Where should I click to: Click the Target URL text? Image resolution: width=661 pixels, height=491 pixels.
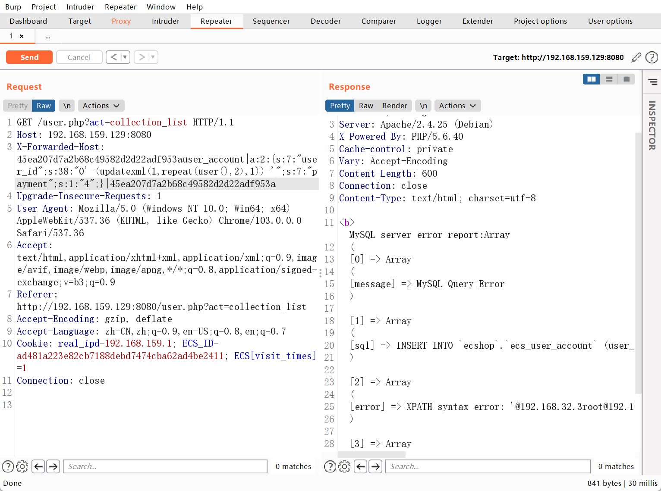coord(558,57)
